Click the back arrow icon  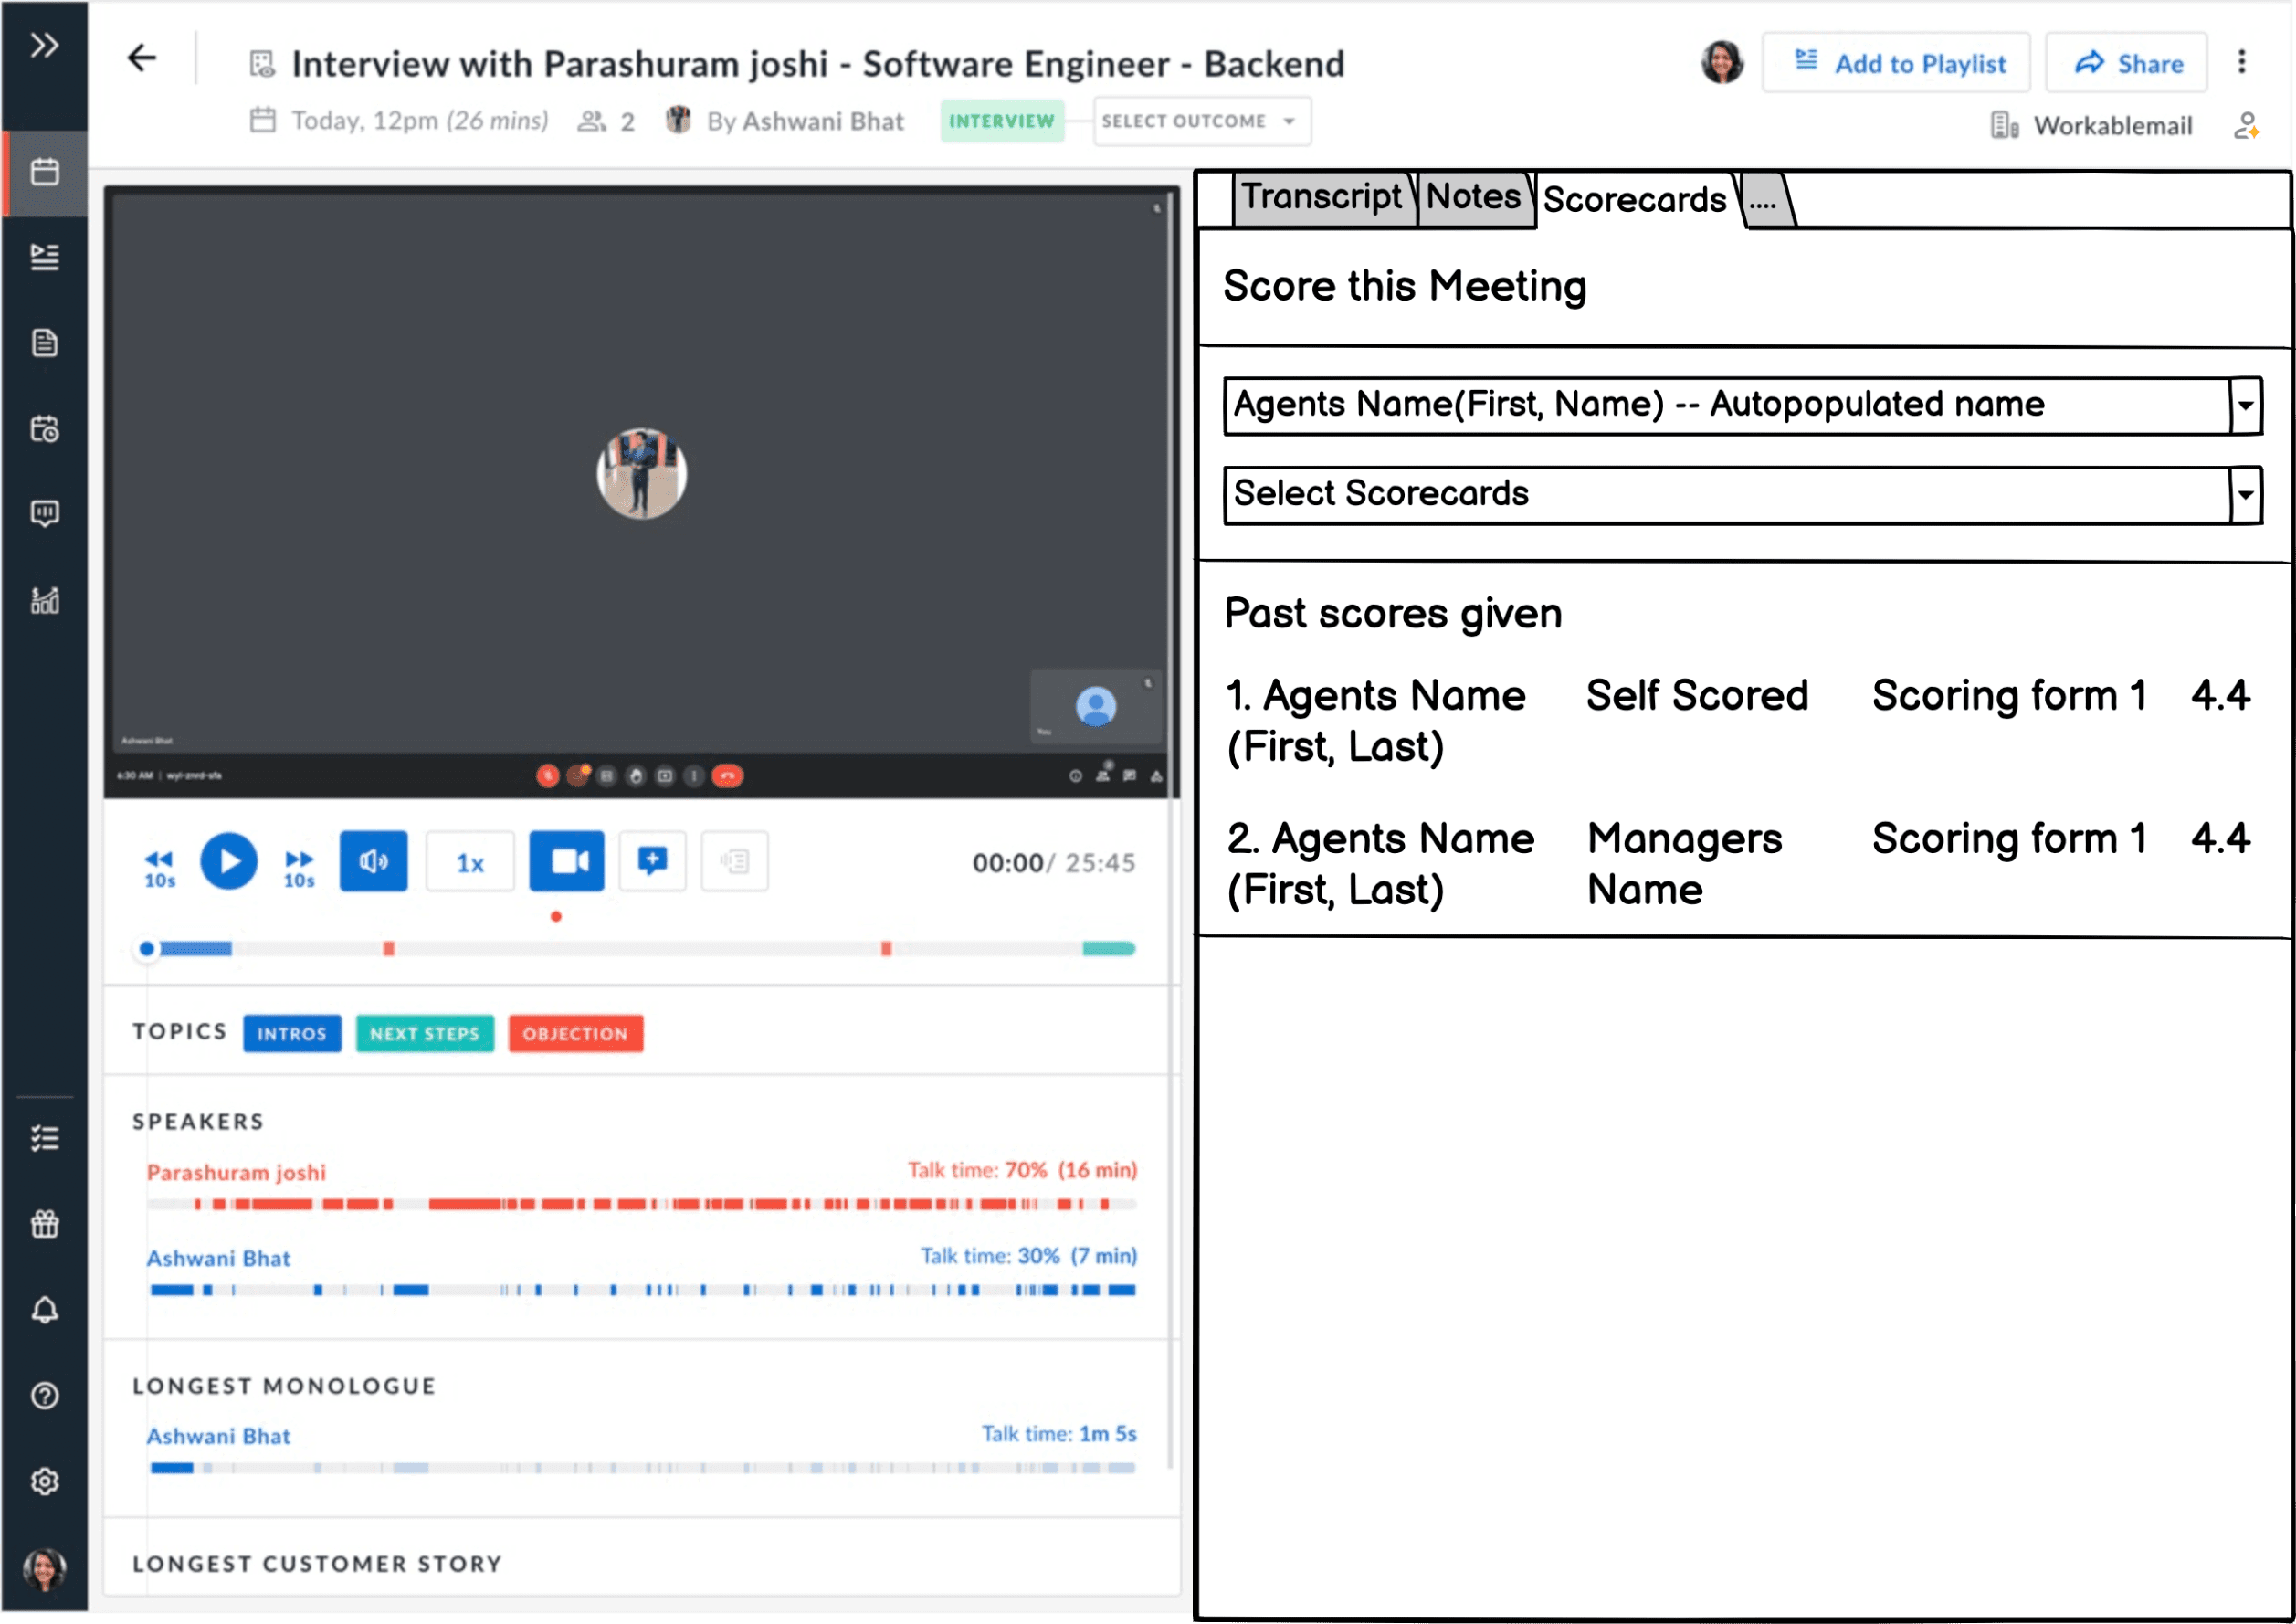pyautogui.click(x=142, y=59)
